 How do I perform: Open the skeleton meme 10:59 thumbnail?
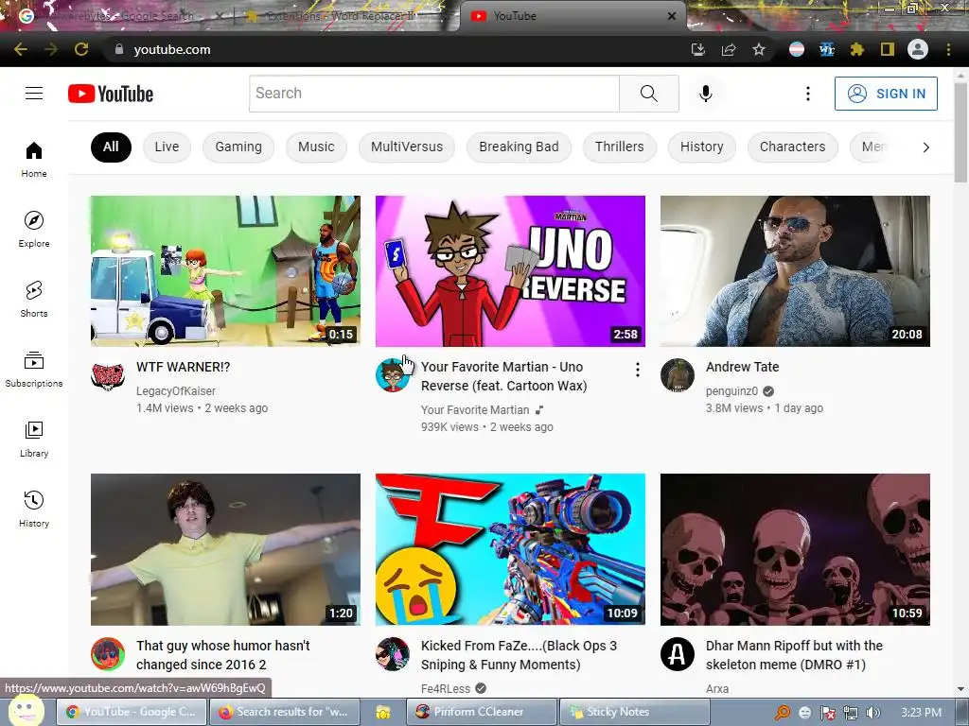[x=795, y=549]
